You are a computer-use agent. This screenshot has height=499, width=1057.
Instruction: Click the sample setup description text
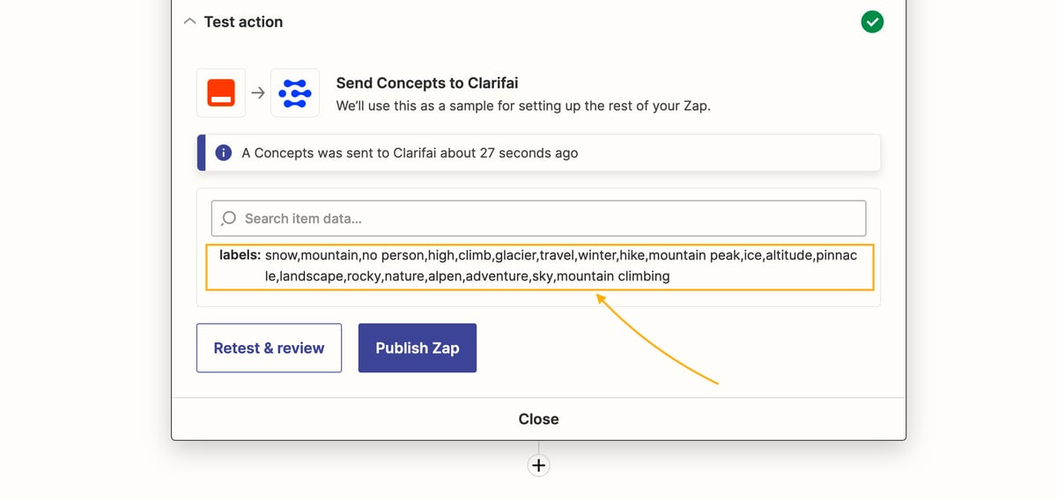(x=523, y=106)
